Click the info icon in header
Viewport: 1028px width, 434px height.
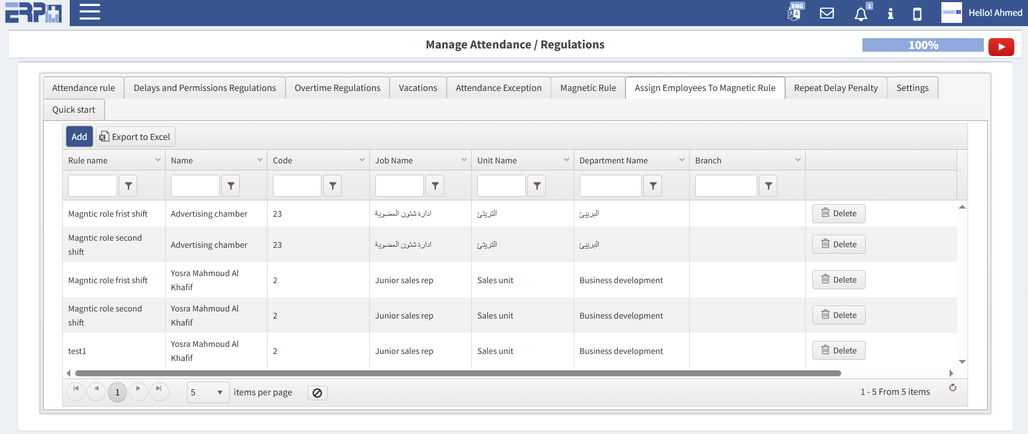(x=890, y=14)
